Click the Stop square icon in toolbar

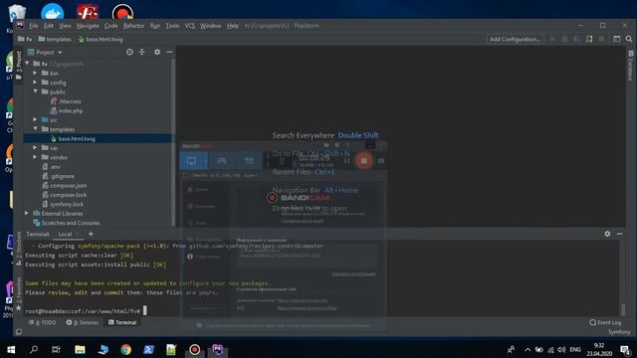coord(601,39)
